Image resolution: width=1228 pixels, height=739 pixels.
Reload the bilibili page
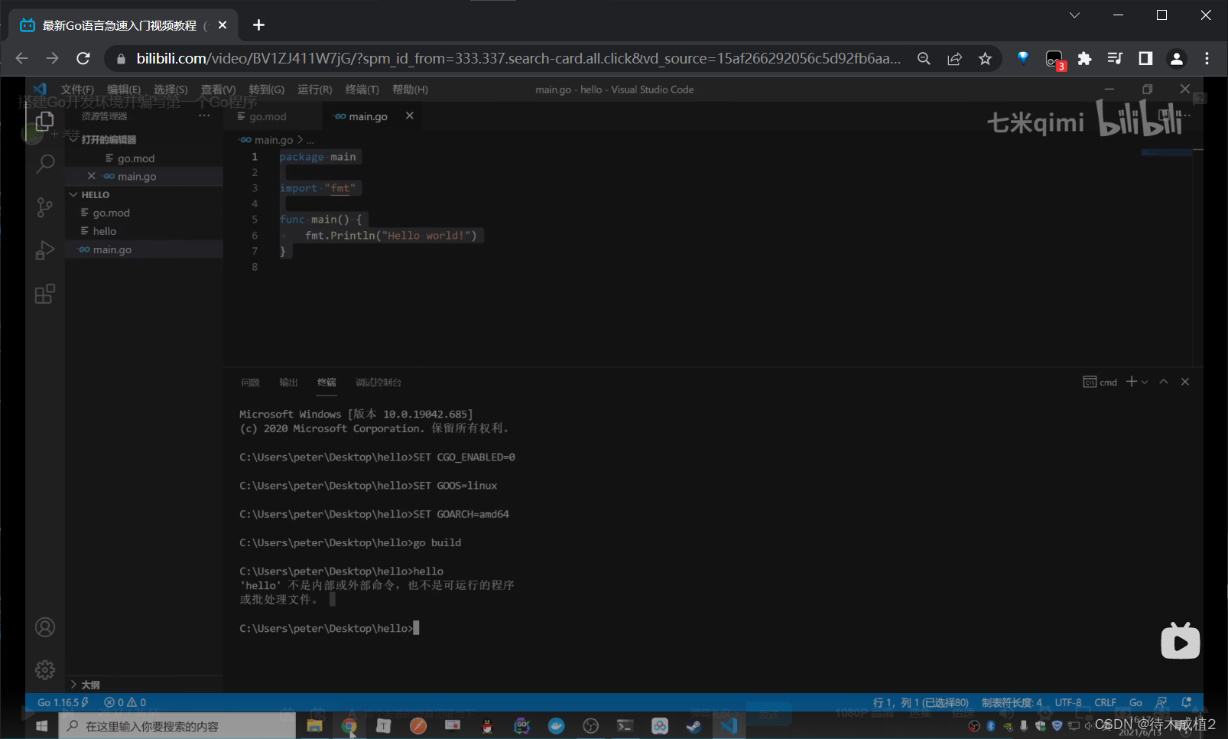(x=83, y=59)
